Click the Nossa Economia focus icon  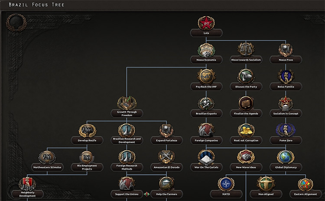206,50
